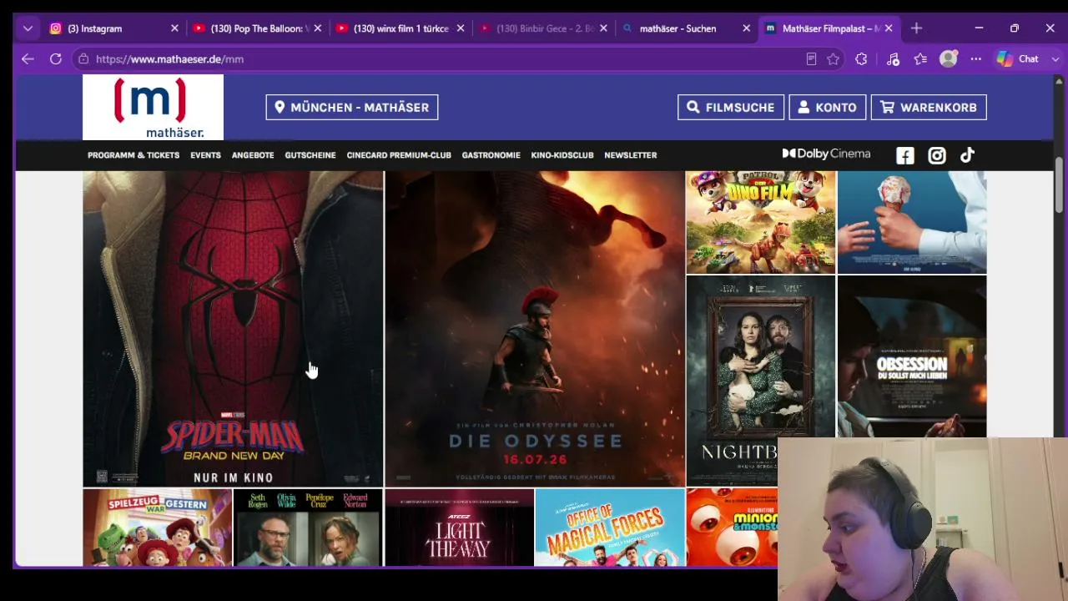The height and width of the screenshot is (601, 1068).
Task: Open the tab search dropdown arrow before the tabs
Action: [28, 28]
